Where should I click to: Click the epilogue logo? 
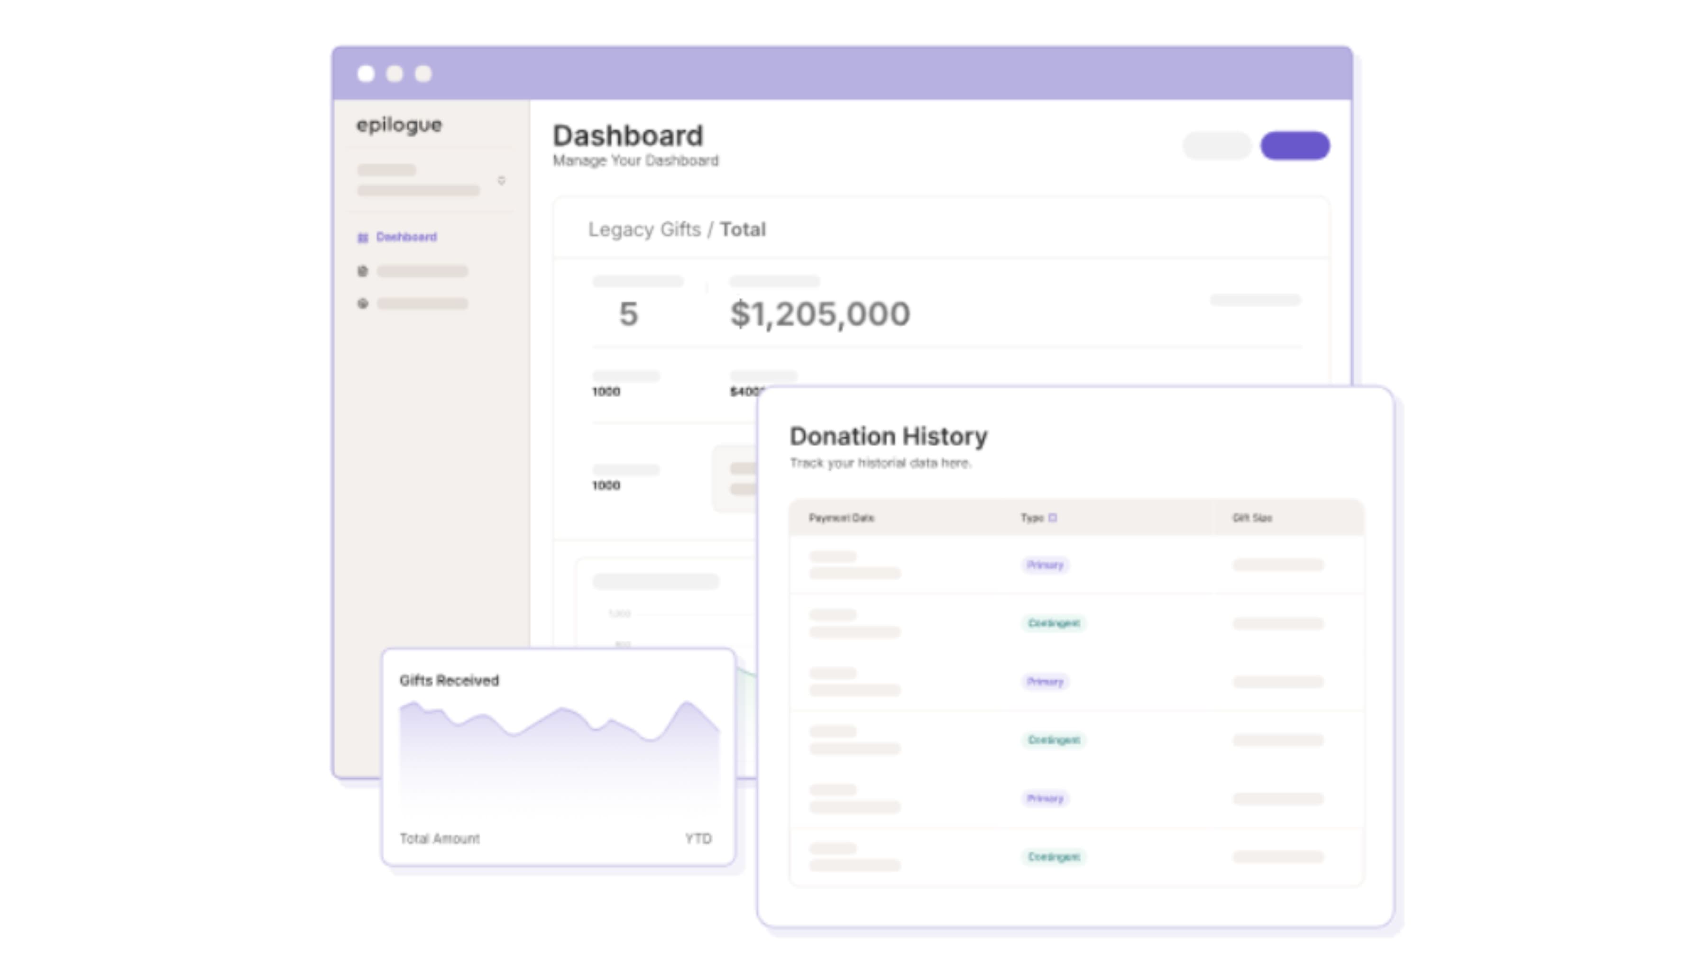coord(399,125)
